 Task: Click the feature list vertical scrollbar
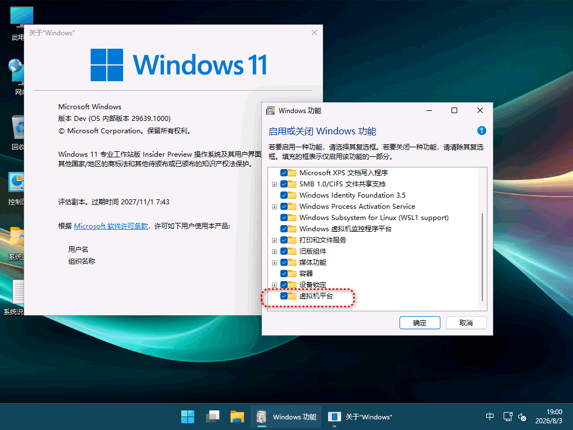(x=482, y=256)
